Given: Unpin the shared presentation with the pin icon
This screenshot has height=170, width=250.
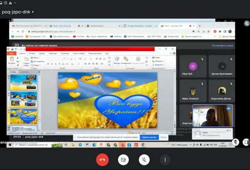Looking at the screenshot, I should coord(235,142).
